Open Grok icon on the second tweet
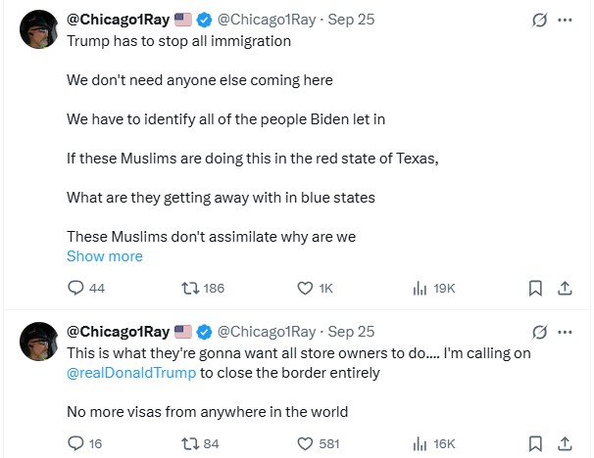The height and width of the screenshot is (458, 594). pos(539,332)
